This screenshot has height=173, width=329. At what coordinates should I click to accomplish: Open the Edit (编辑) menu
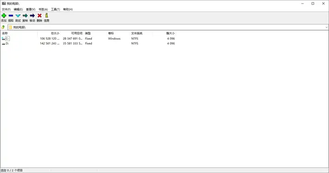tap(18, 10)
